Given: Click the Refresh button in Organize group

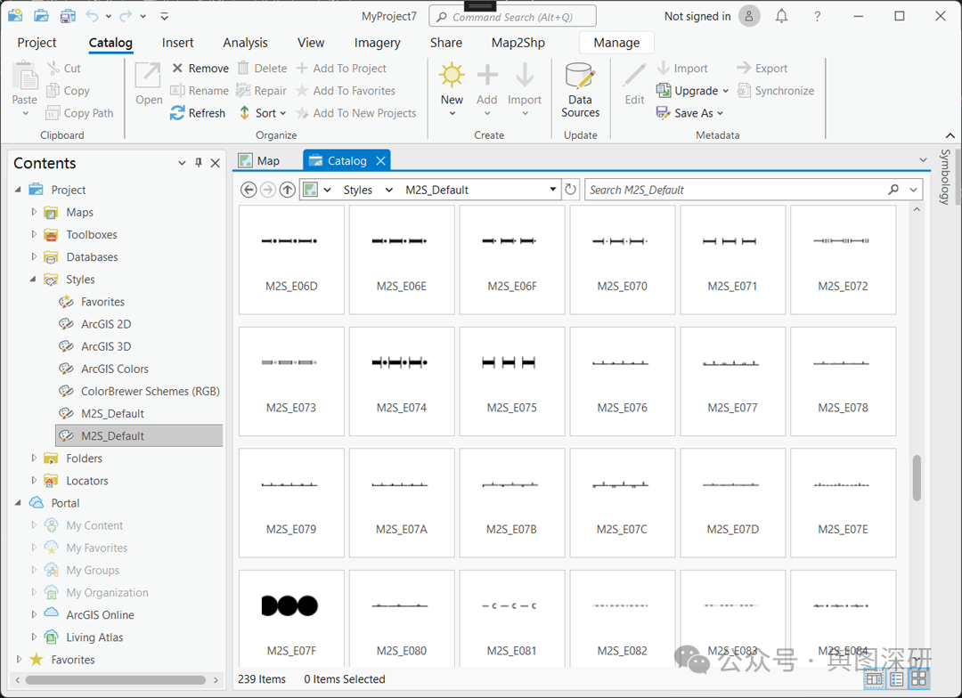Looking at the screenshot, I should pos(198,113).
